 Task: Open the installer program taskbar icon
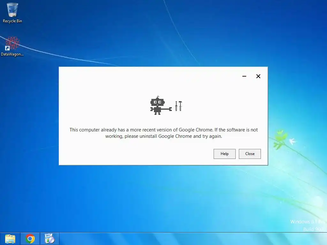(49, 239)
